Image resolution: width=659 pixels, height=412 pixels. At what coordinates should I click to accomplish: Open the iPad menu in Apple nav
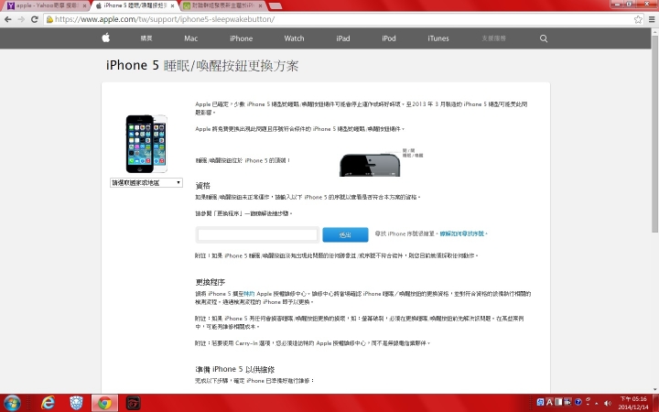343,38
